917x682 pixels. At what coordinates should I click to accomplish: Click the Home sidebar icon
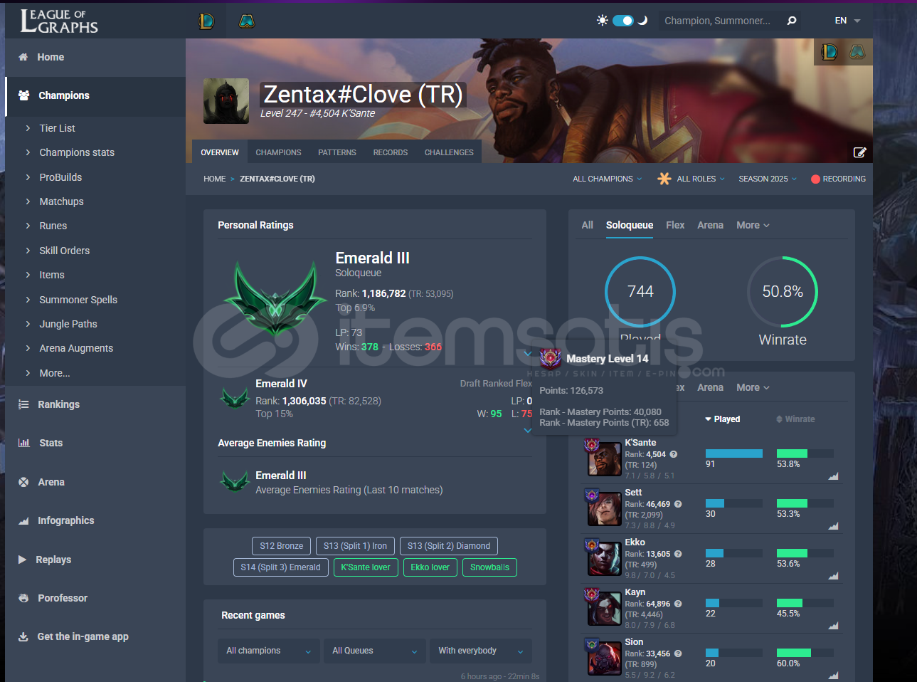click(x=23, y=57)
